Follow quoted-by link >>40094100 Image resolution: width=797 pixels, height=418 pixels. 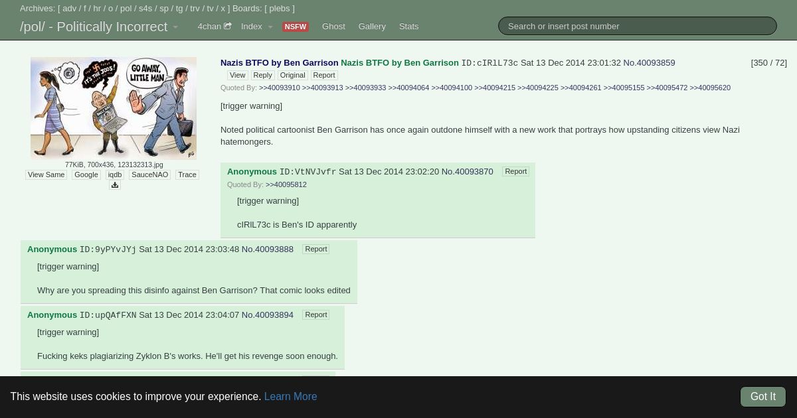coord(452,88)
